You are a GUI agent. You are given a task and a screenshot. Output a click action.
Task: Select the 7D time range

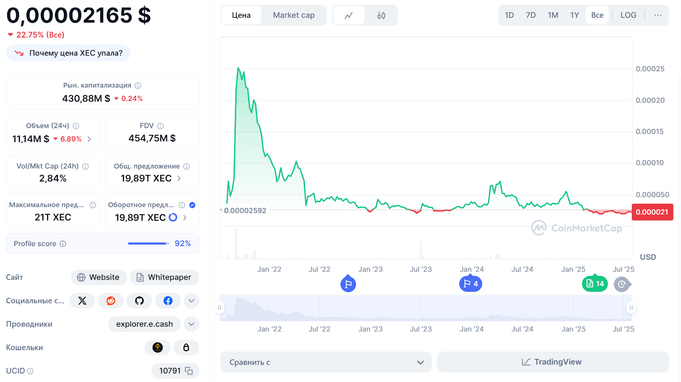(x=531, y=15)
